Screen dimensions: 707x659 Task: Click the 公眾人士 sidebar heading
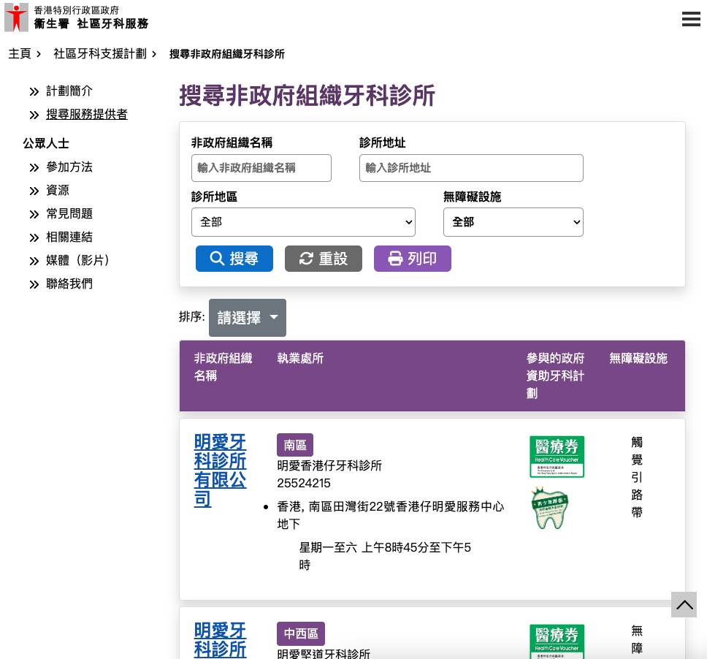(x=46, y=143)
